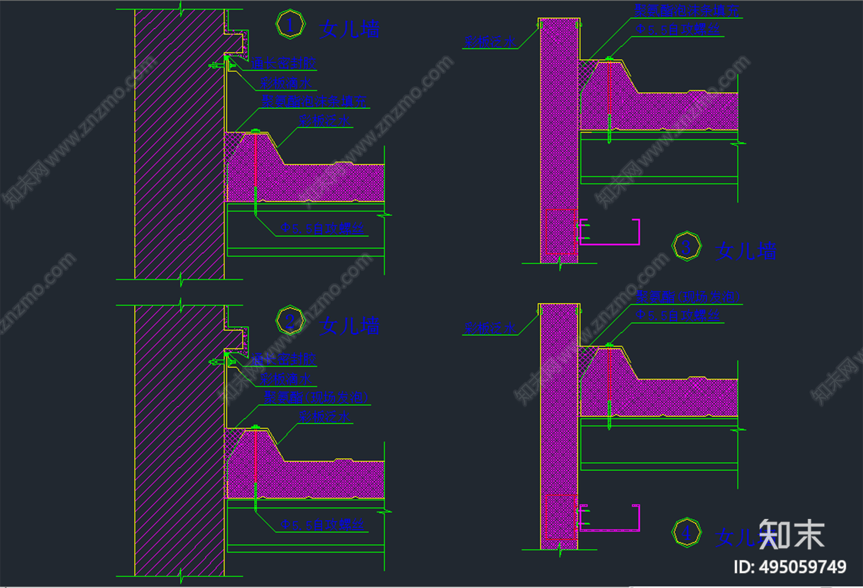Click the '彩板滴水' label in detail 1
This screenshot has height=588, width=863.
pyautogui.click(x=286, y=83)
